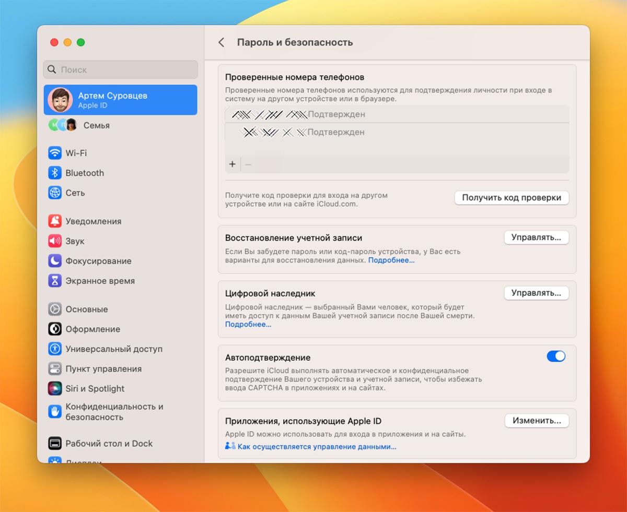The height and width of the screenshot is (512, 627).
Task: Open Пункт управления icon
Action: (x=55, y=368)
